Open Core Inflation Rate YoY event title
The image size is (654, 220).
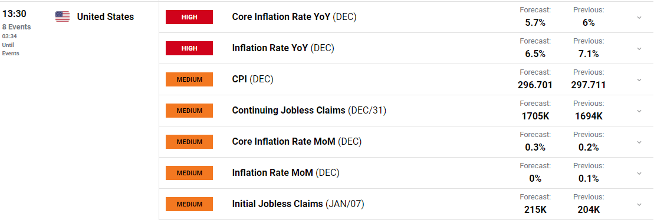[294, 17]
